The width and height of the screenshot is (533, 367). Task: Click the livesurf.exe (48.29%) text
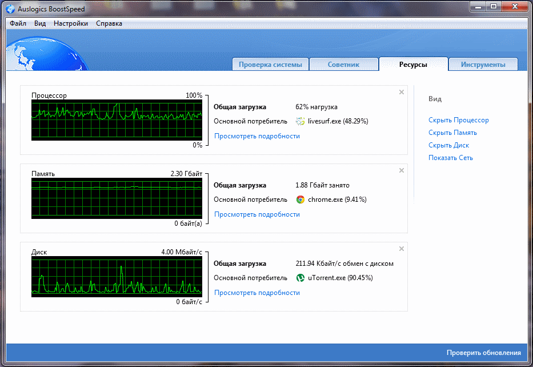338,121
